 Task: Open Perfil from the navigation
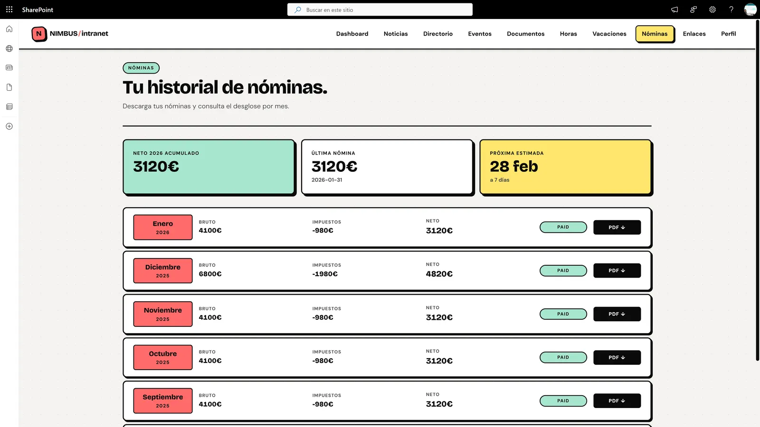(x=729, y=34)
